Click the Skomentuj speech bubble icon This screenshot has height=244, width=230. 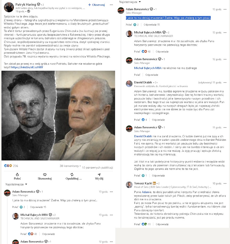[45, 175]
